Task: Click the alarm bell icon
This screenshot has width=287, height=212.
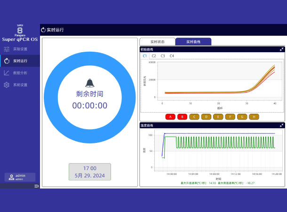Action: click(x=89, y=83)
